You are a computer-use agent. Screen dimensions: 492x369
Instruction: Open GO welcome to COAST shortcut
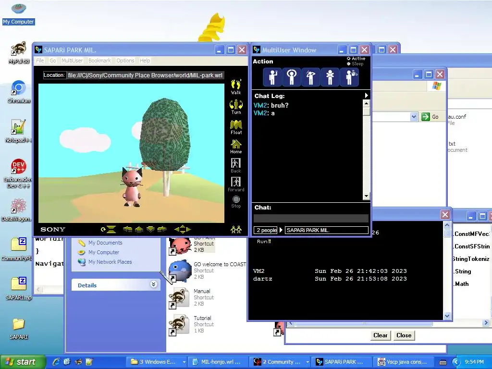[208, 270]
